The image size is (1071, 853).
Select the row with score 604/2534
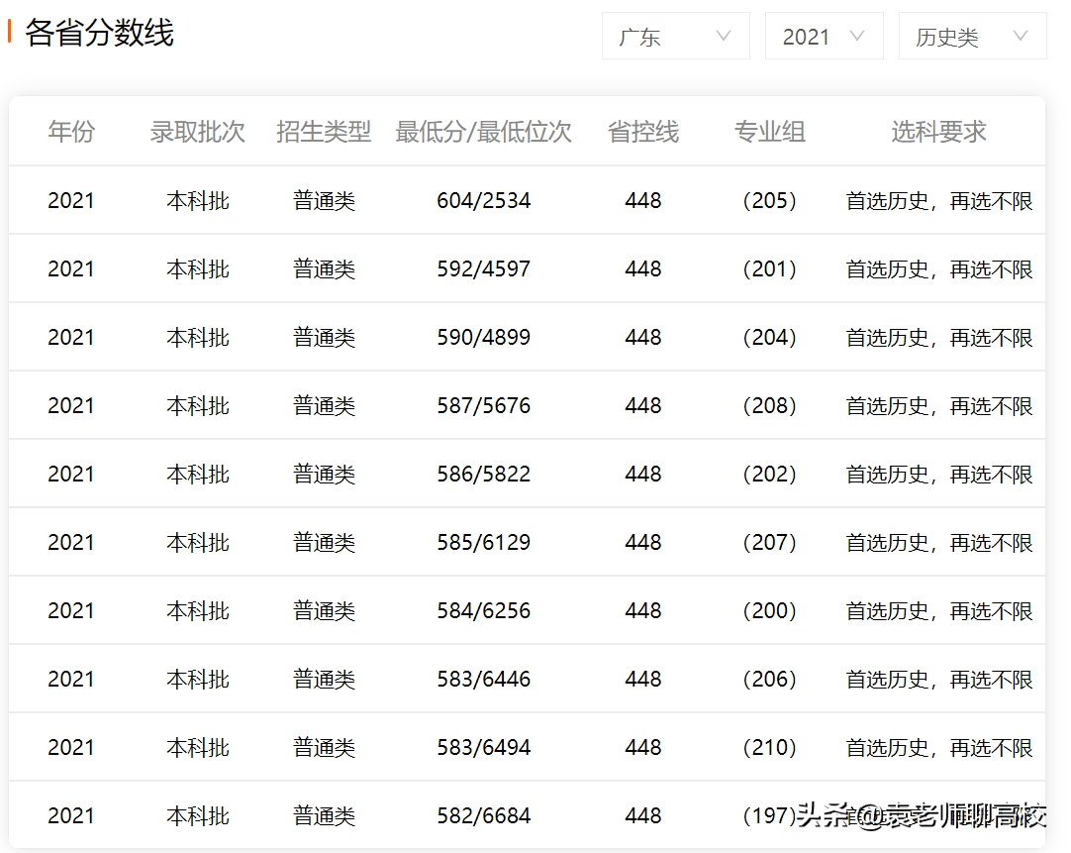click(x=483, y=199)
